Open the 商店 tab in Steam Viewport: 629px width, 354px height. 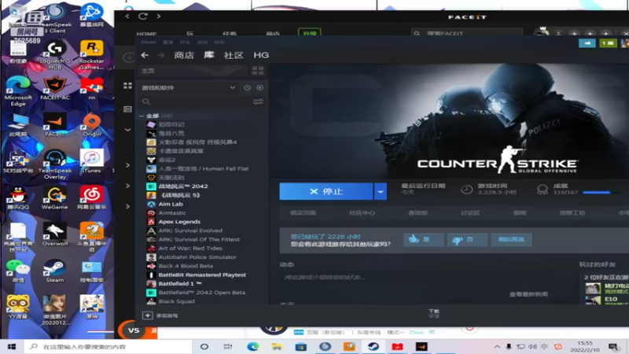[184, 55]
